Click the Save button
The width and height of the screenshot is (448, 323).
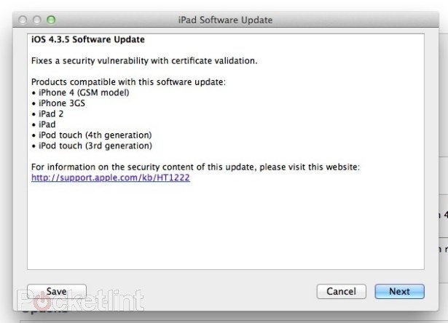[57, 291]
